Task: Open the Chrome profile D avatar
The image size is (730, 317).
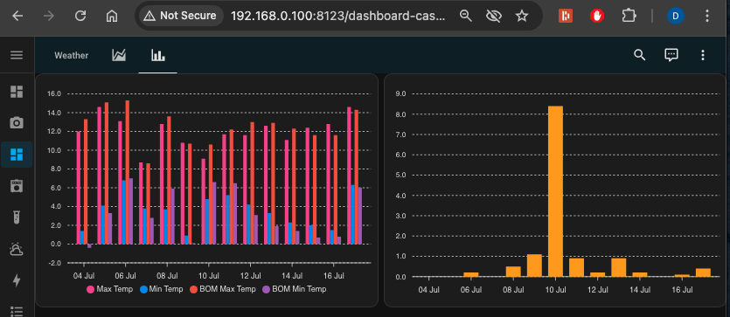Action: point(676,17)
